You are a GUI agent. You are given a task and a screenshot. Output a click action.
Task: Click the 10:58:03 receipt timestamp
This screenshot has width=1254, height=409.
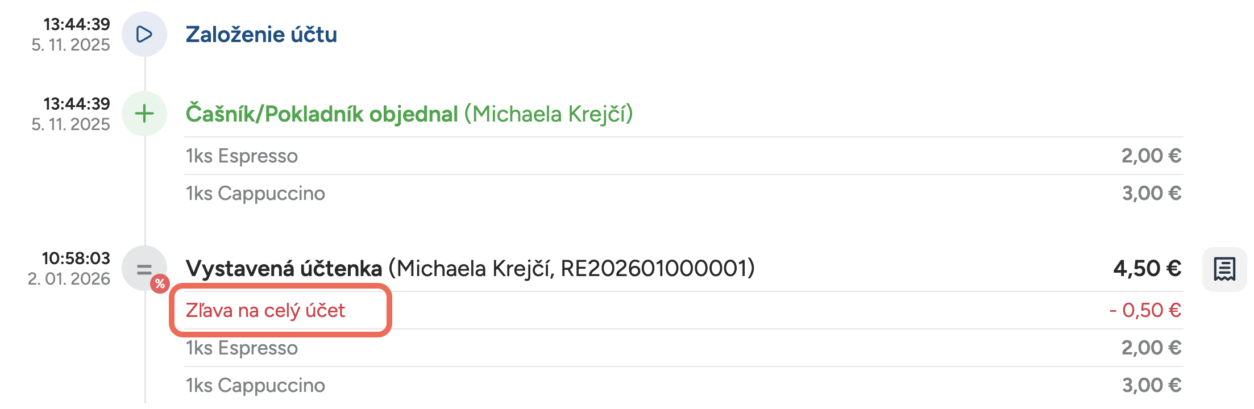coord(76,258)
